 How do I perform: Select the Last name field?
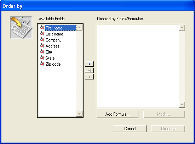point(55,34)
